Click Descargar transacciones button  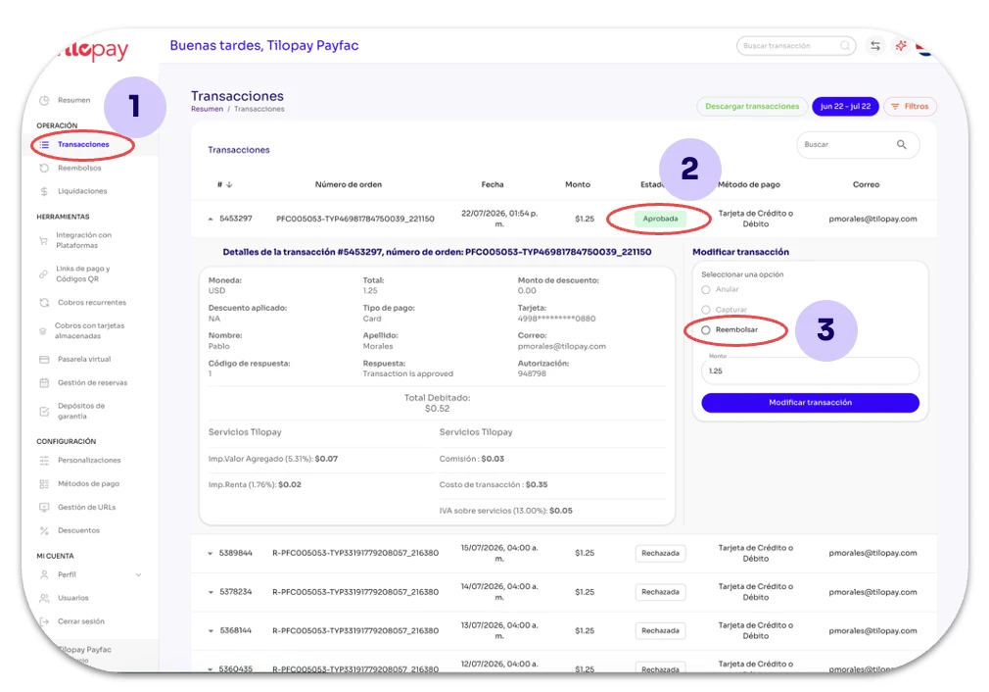point(752,107)
